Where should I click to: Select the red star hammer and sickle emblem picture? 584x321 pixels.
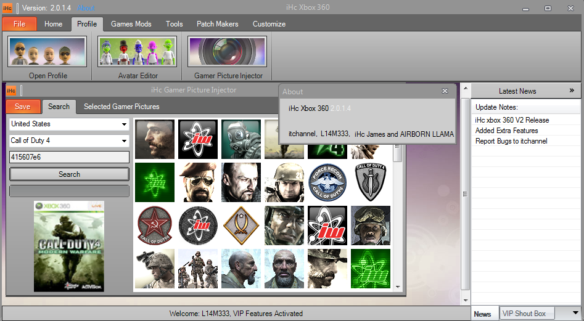(155, 226)
